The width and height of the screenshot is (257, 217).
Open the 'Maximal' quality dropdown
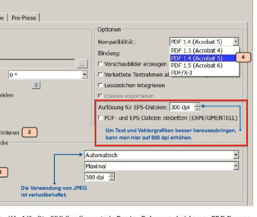[236, 166]
